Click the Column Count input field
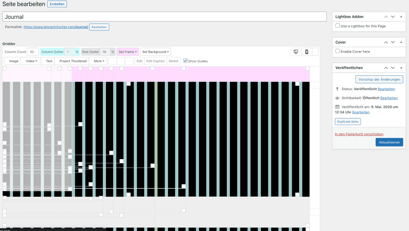 32,52
